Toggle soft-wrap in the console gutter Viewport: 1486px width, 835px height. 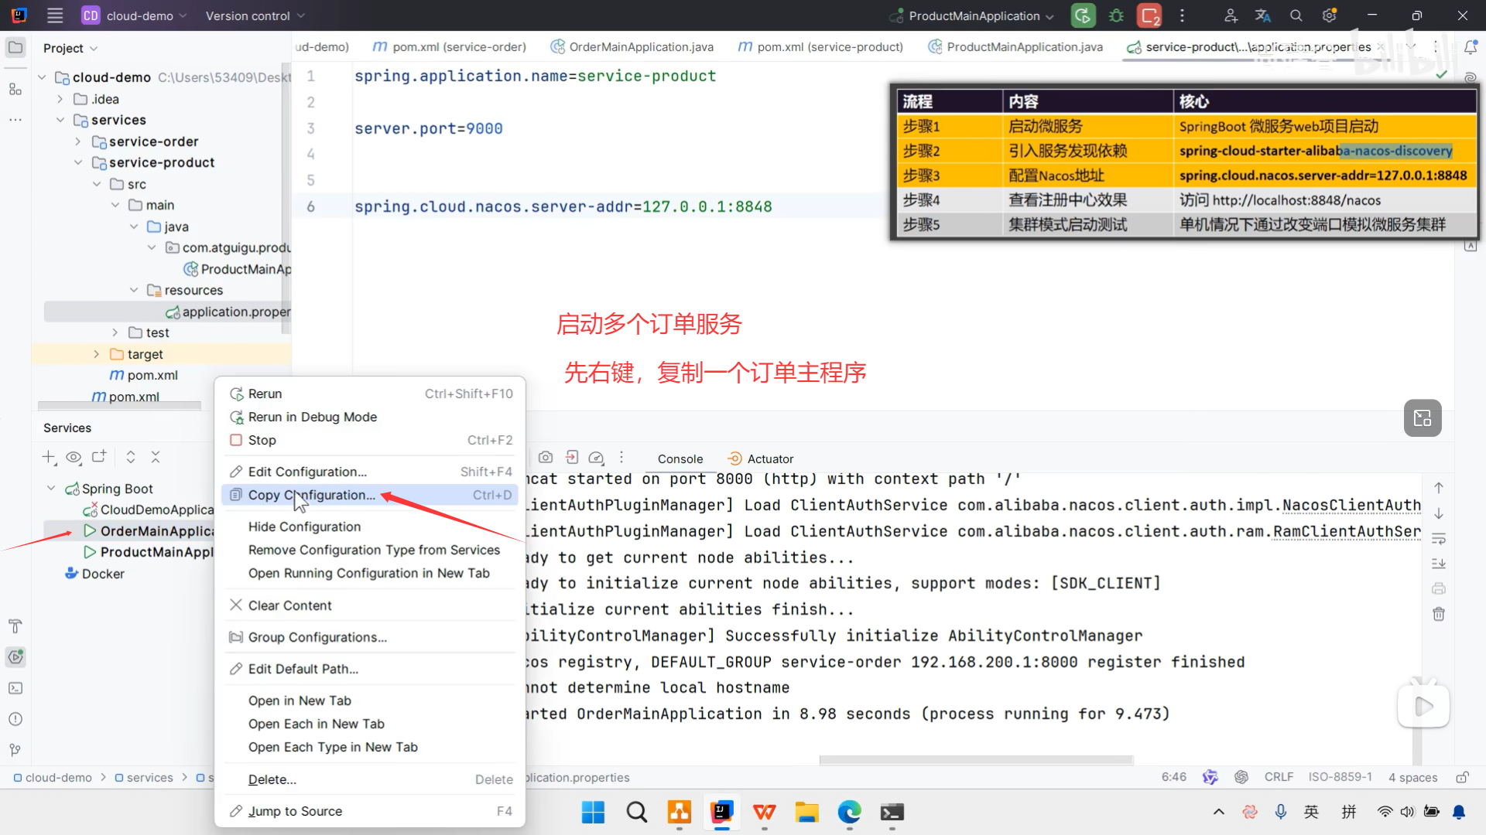pos(1439,539)
